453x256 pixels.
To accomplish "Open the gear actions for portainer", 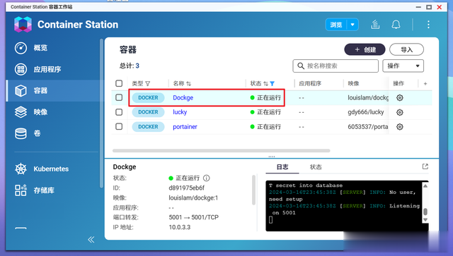I will coord(399,127).
